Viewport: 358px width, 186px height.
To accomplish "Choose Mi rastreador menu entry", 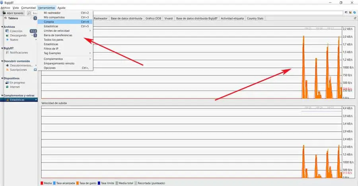I will (x=65, y=13).
